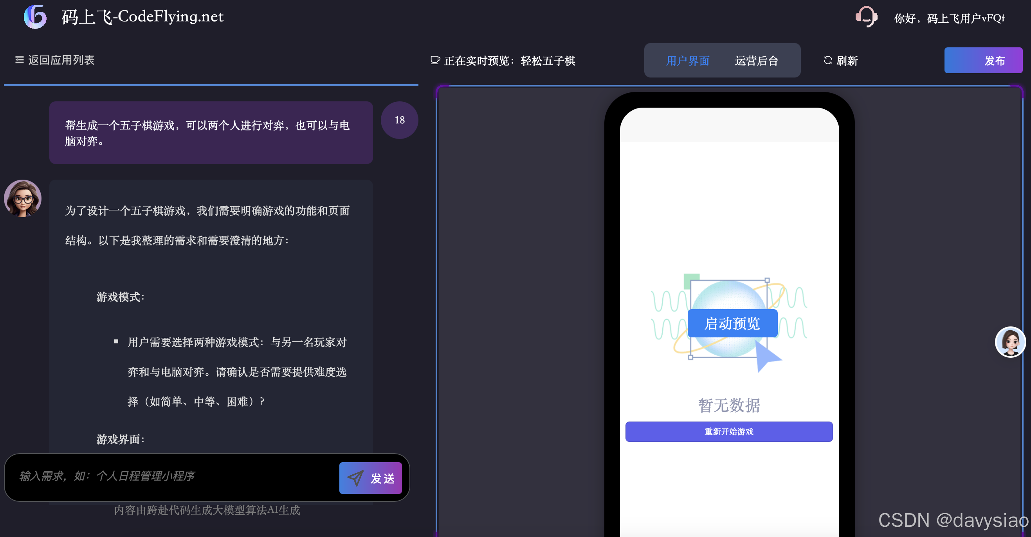1031x537 pixels.
Task: Click the live preview cup icon
Action: coord(435,60)
